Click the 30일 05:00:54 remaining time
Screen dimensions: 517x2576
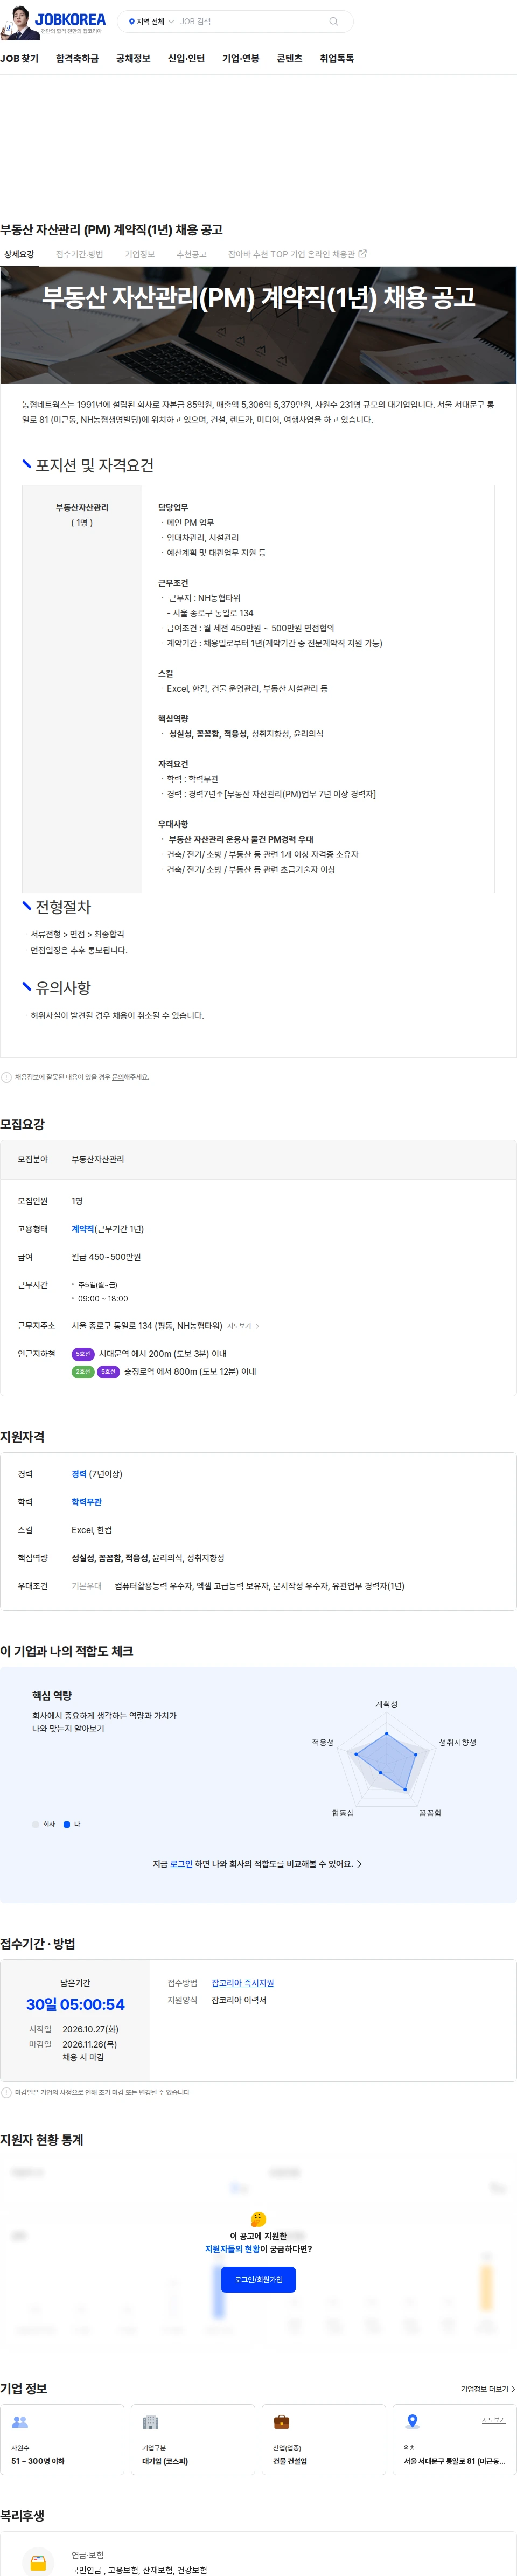coord(75,2004)
